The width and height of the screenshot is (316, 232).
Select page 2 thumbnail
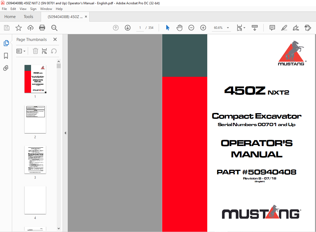coord(35,119)
